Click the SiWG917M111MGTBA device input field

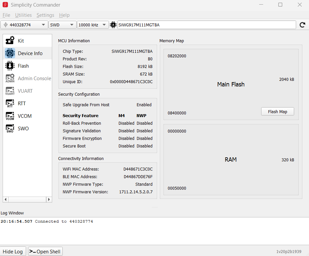[x=206, y=25]
